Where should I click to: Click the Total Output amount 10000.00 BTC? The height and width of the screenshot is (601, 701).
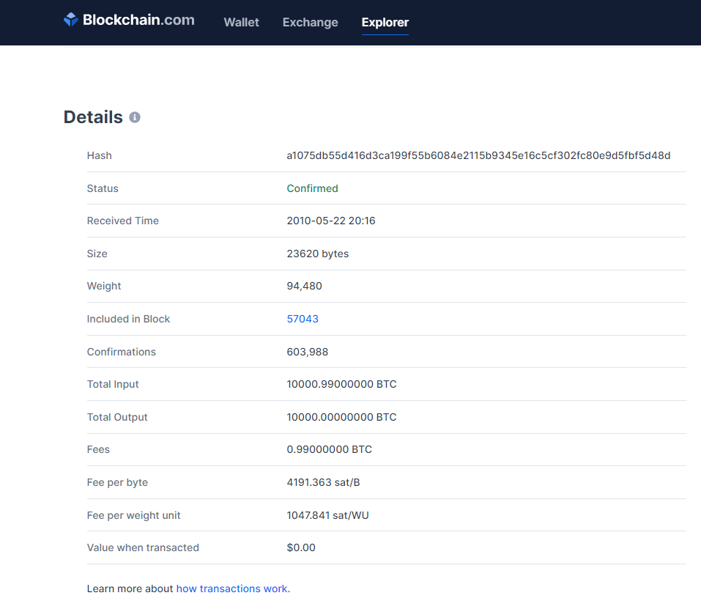pyautogui.click(x=341, y=417)
